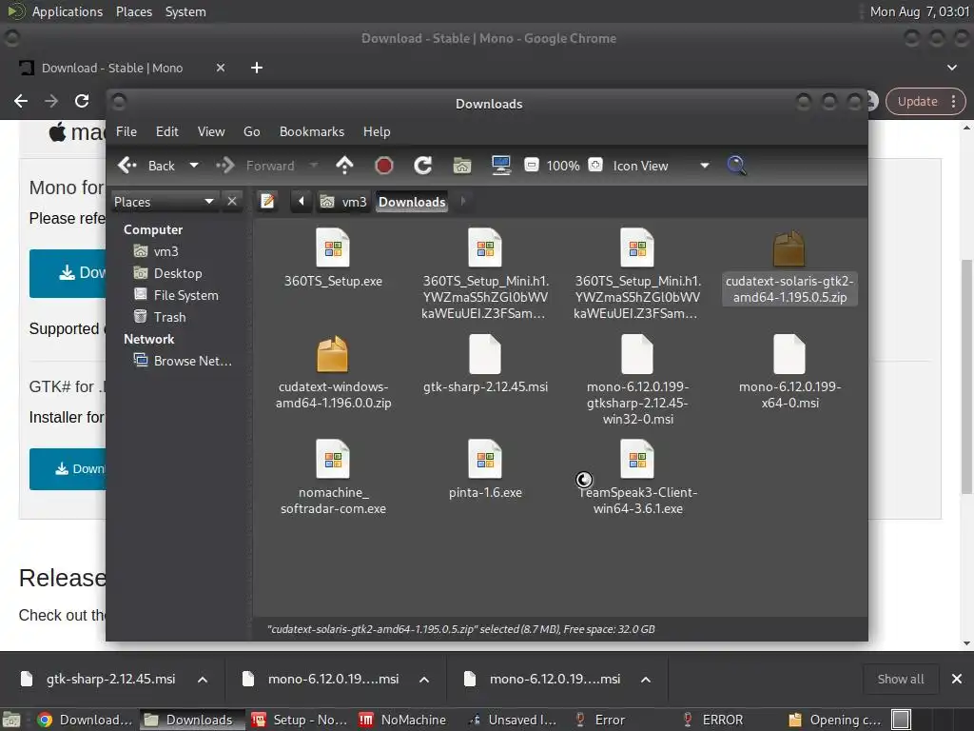Open the Bookmarks menu
Viewport: 974px width, 731px height.
pyautogui.click(x=312, y=131)
